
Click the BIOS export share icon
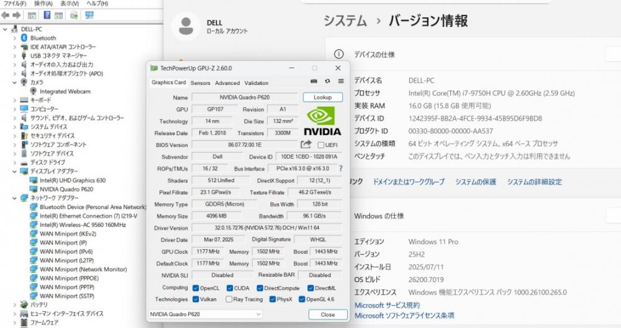pos(306,144)
